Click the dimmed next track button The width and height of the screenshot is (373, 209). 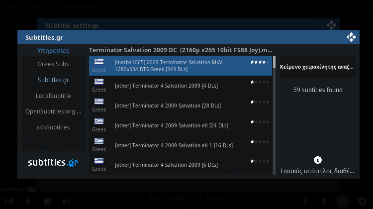click(66, 202)
